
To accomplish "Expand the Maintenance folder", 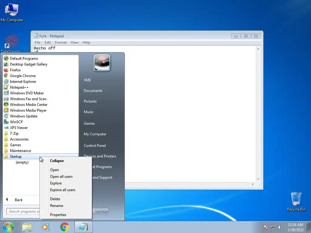I will coord(41,150).
